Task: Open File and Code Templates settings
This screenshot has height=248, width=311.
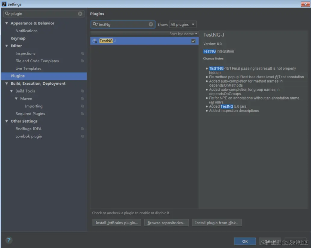Action: [37, 61]
